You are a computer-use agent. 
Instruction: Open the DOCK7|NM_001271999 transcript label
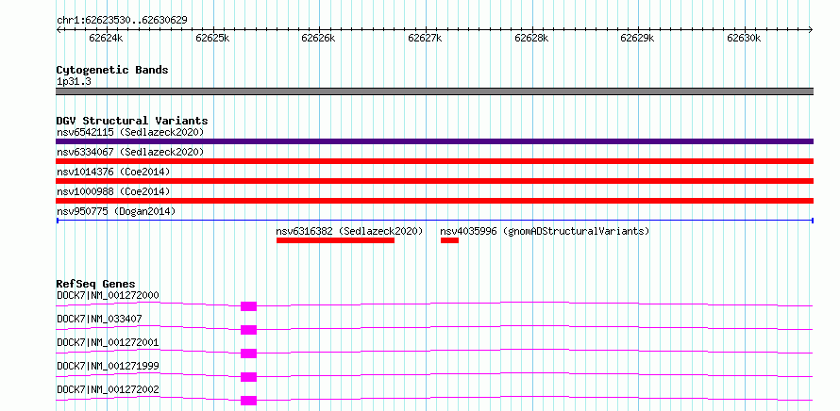coord(108,366)
